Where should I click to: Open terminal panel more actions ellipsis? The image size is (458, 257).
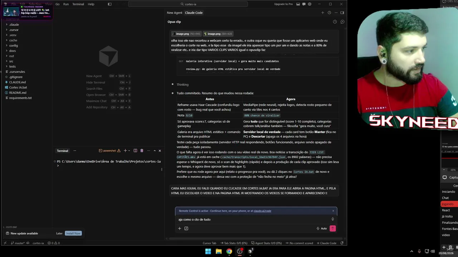pos(148,151)
